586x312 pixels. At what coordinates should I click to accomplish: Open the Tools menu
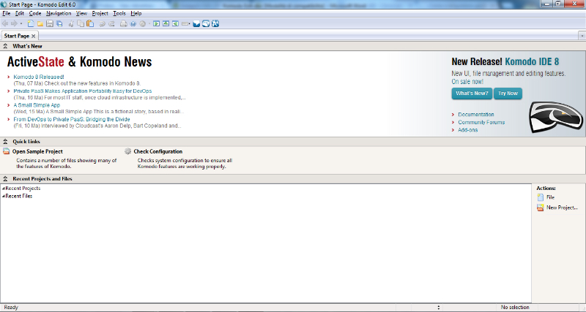pyautogui.click(x=119, y=13)
